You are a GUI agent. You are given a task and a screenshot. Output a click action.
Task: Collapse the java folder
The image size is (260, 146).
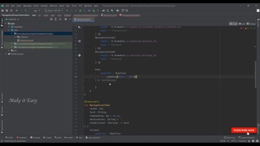pos(9,30)
